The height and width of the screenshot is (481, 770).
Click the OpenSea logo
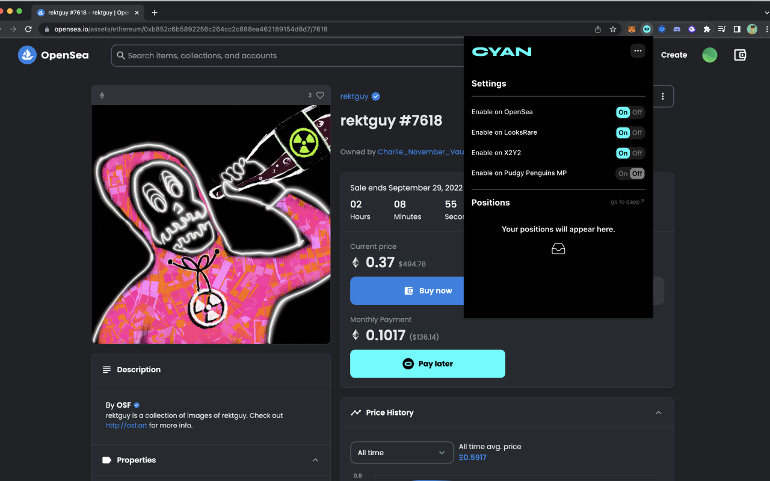54,55
